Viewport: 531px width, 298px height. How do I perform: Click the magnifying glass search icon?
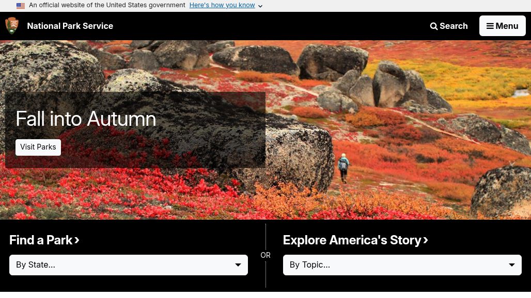(434, 26)
